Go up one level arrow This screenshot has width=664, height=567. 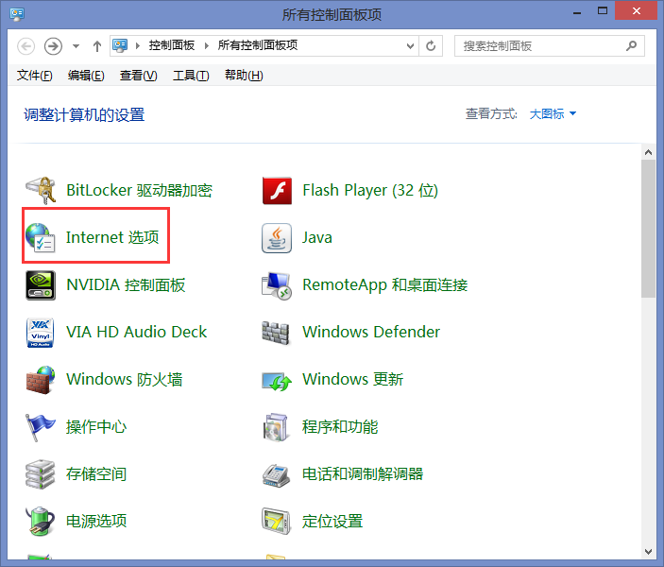click(x=97, y=45)
